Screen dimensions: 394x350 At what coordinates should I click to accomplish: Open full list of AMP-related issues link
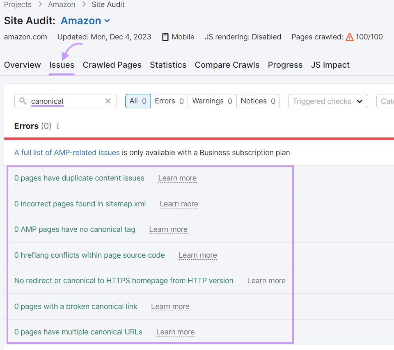pyautogui.click(x=67, y=153)
